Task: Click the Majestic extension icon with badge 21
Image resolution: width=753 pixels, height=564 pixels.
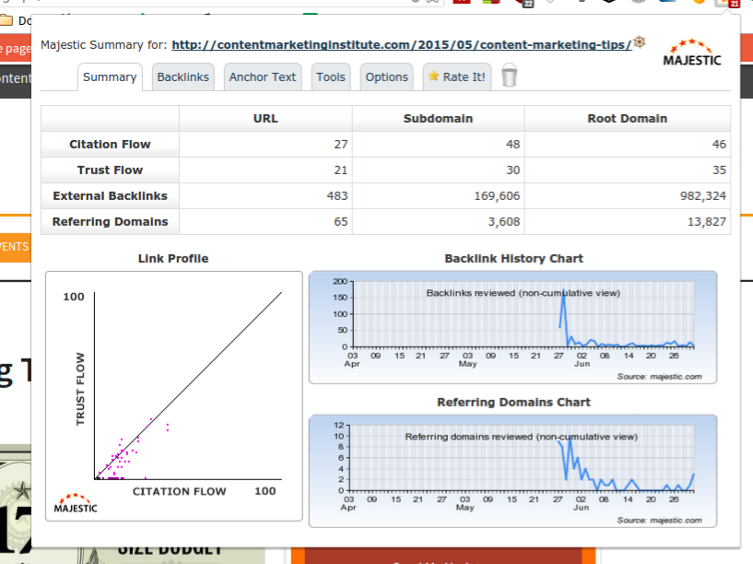Action: (x=727, y=3)
